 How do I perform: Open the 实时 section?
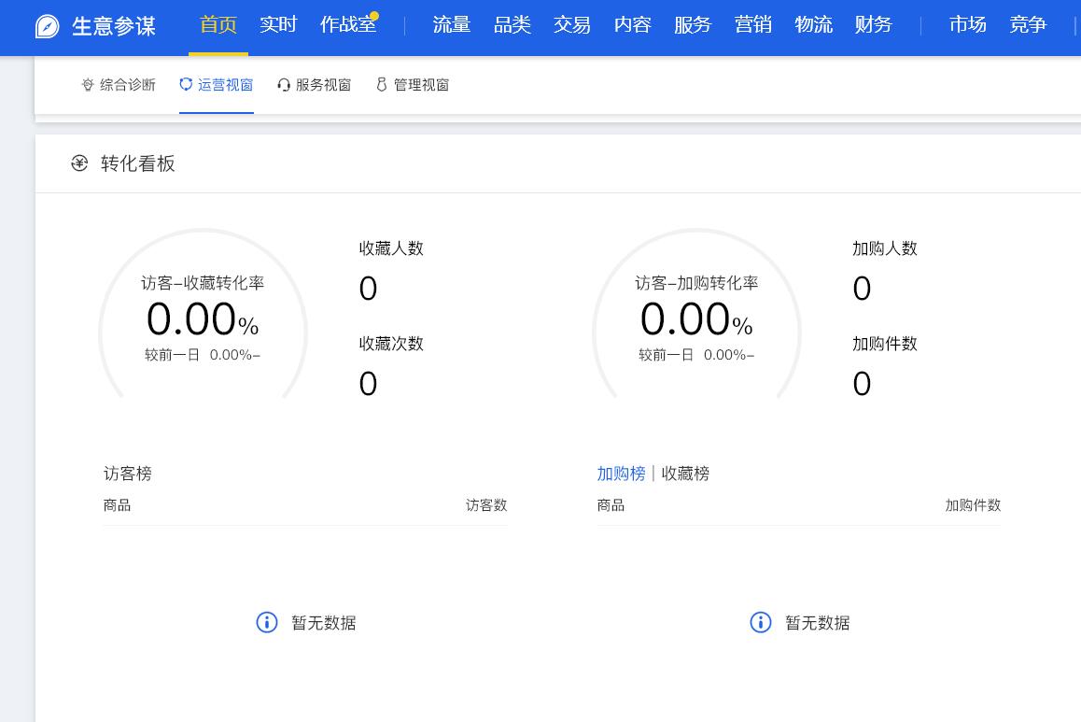(x=277, y=25)
